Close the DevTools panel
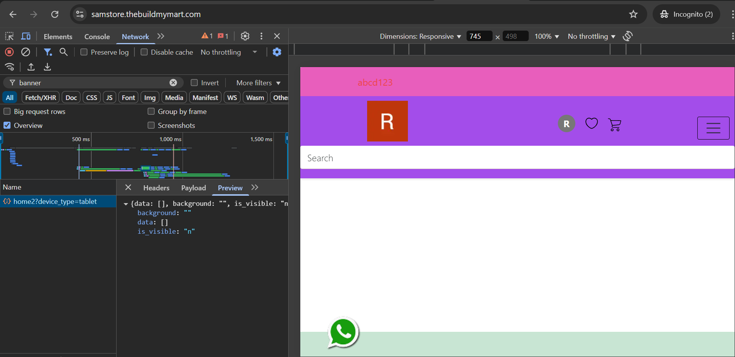Image resolution: width=735 pixels, height=357 pixels. (x=277, y=36)
